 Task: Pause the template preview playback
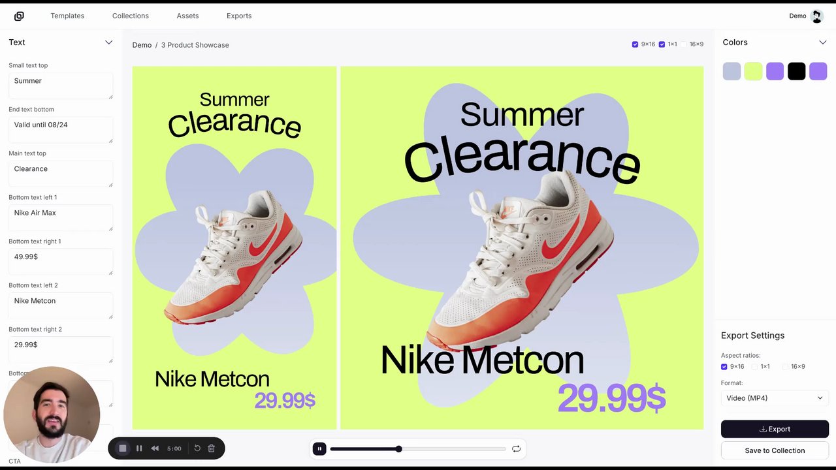click(x=319, y=449)
